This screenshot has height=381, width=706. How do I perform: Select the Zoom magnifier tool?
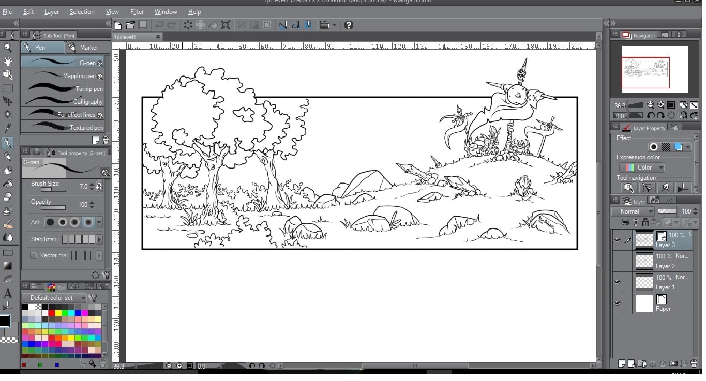point(8,48)
